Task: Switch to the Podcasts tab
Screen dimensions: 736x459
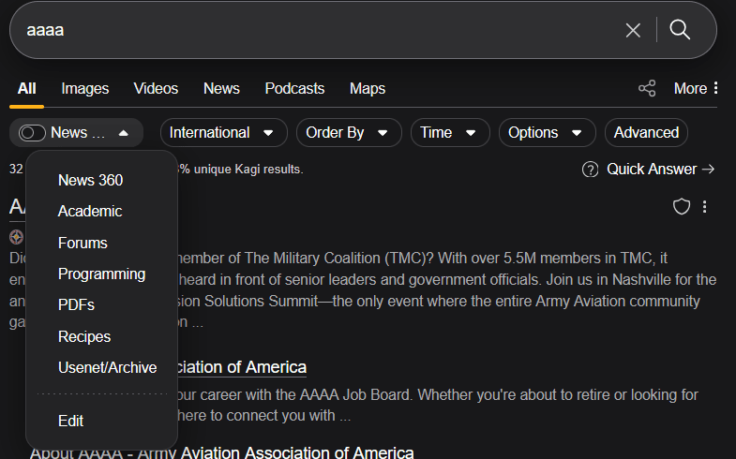Action: point(294,88)
